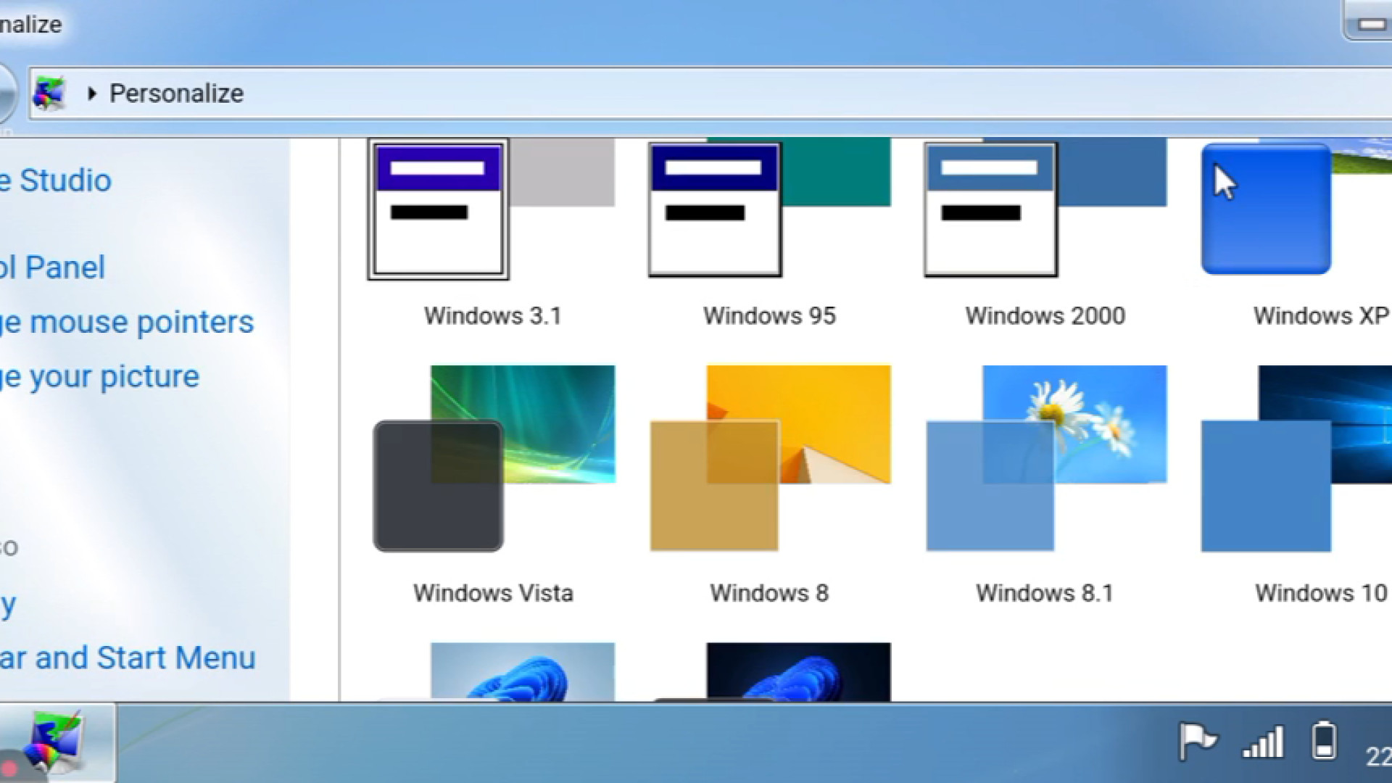Open the Studio link in sidebar
The height and width of the screenshot is (783, 1392).
[56, 181]
